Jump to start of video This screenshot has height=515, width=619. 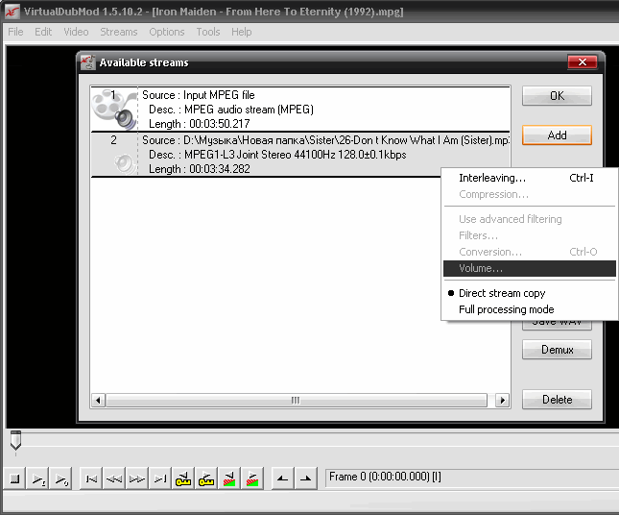(91, 478)
